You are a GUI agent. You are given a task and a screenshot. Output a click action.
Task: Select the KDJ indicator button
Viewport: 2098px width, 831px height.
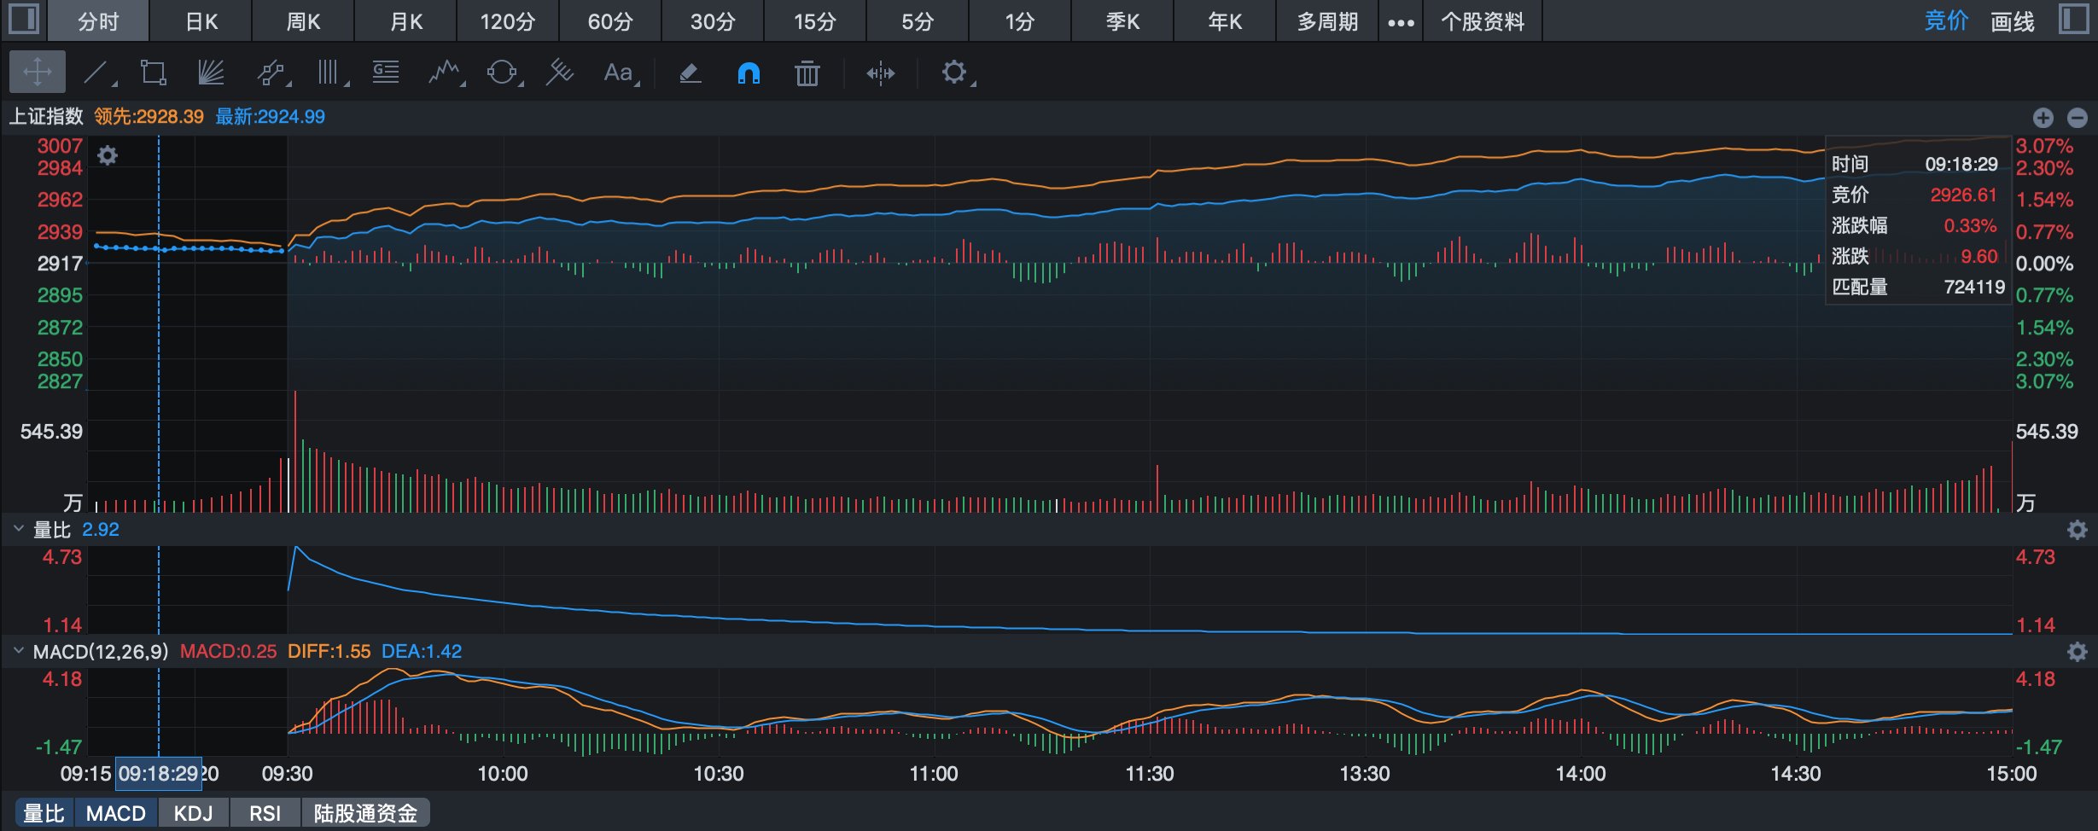click(x=194, y=813)
